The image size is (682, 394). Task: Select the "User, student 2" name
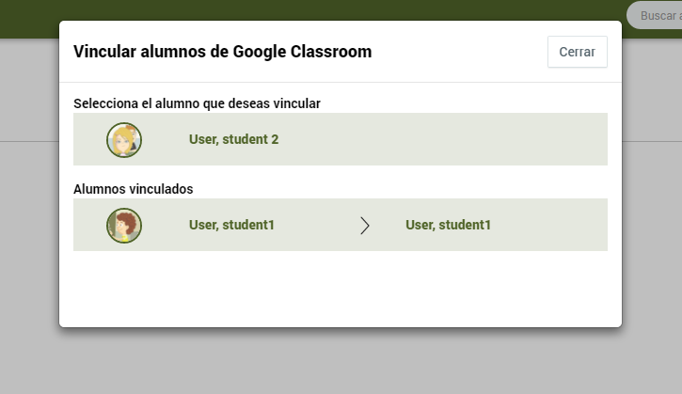coord(233,139)
